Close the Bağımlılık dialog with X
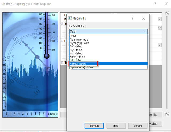This screenshot has width=171, height=132. click(x=144, y=18)
